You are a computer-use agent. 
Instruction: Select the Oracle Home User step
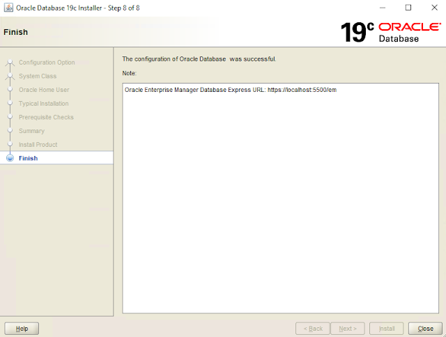44,90
